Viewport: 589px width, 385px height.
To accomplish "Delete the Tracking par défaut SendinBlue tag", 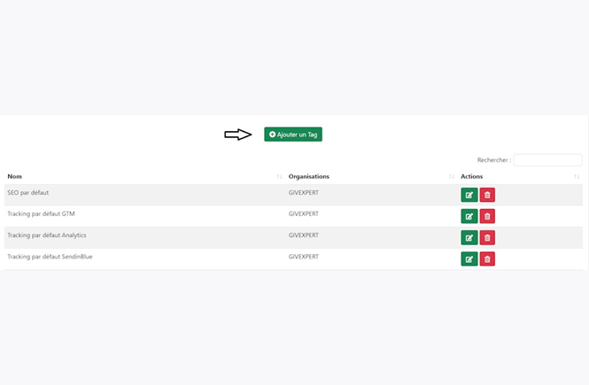I will tap(487, 259).
